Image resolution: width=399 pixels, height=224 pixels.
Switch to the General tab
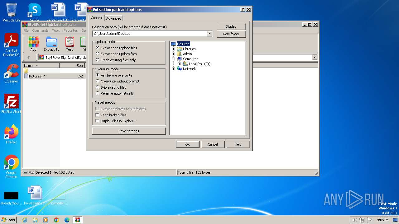click(97, 18)
